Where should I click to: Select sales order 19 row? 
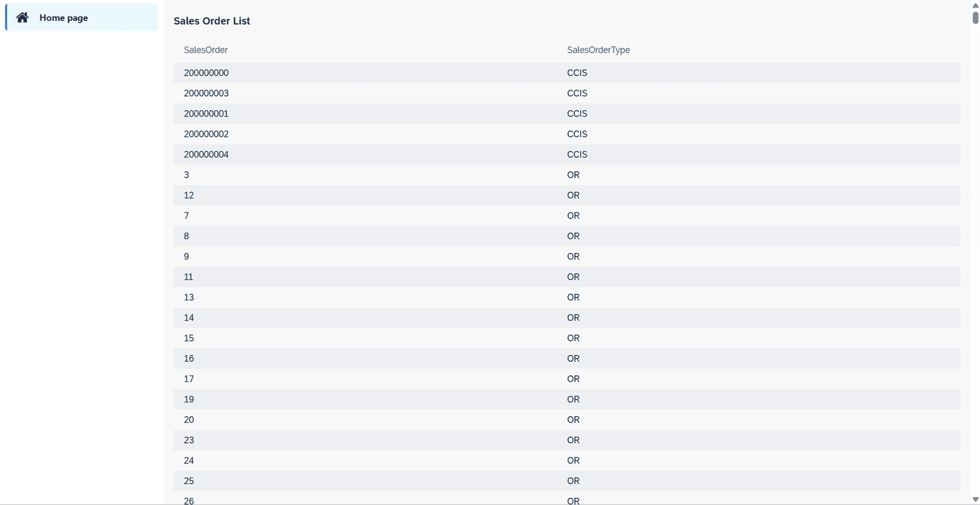coord(189,399)
